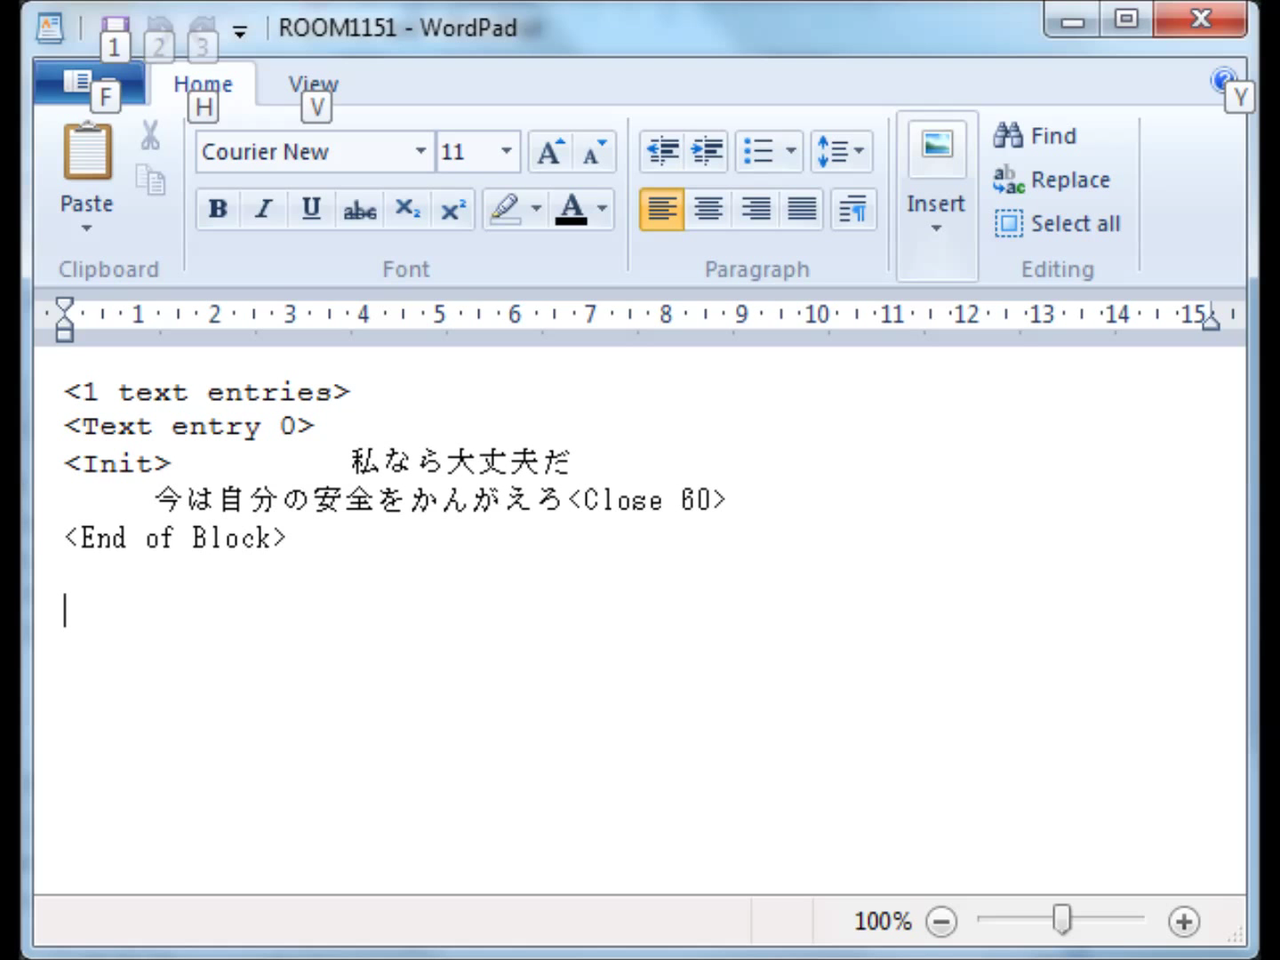Viewport: 1280px width, 960px height.
Task: Open the Courier New font family dropdown
Action: click(x=420, y=152)
